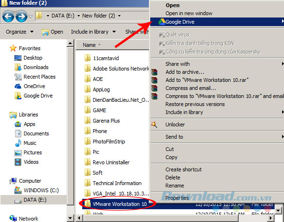This screenshot has width=284, height=222.
Task: Click the Back navigation arrow button
Action: coord(8,16)
